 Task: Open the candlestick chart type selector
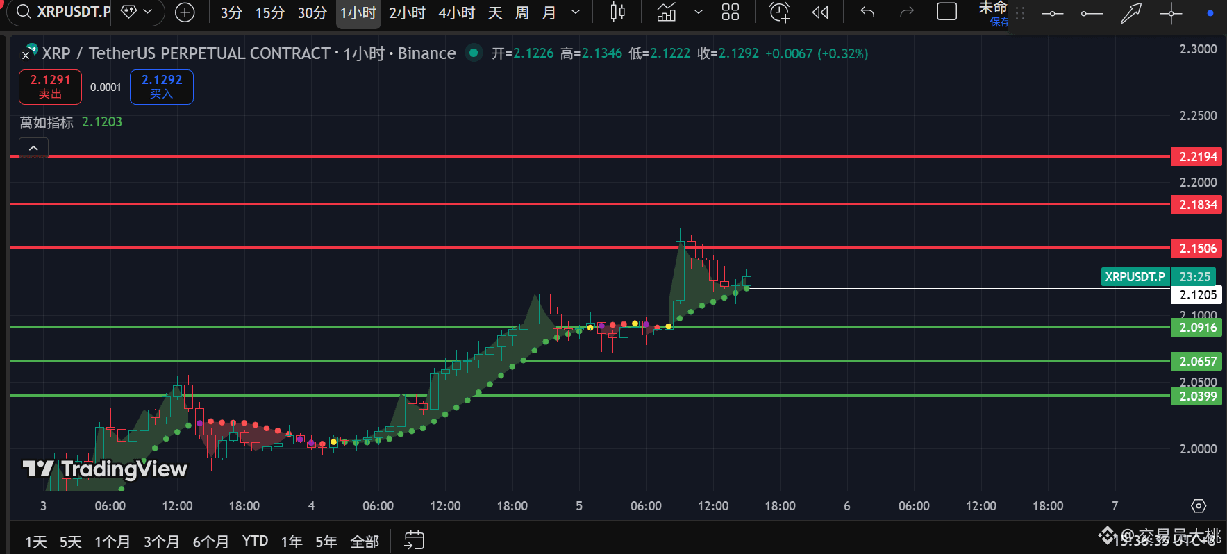pyautogui.click(x=617, y=12)
